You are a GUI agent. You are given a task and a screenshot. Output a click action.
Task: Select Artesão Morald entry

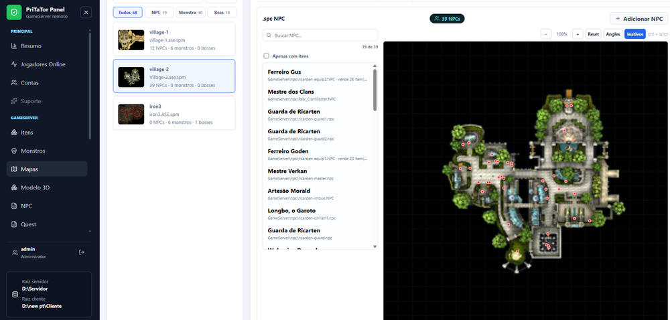(318, 194)
